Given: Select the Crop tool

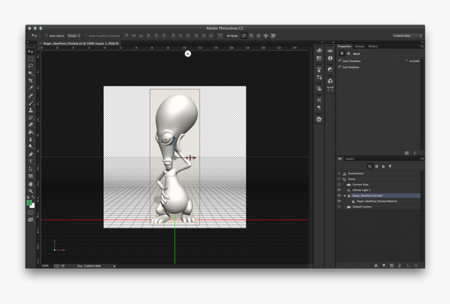Looking at the screenshot, I should (31, 81).
